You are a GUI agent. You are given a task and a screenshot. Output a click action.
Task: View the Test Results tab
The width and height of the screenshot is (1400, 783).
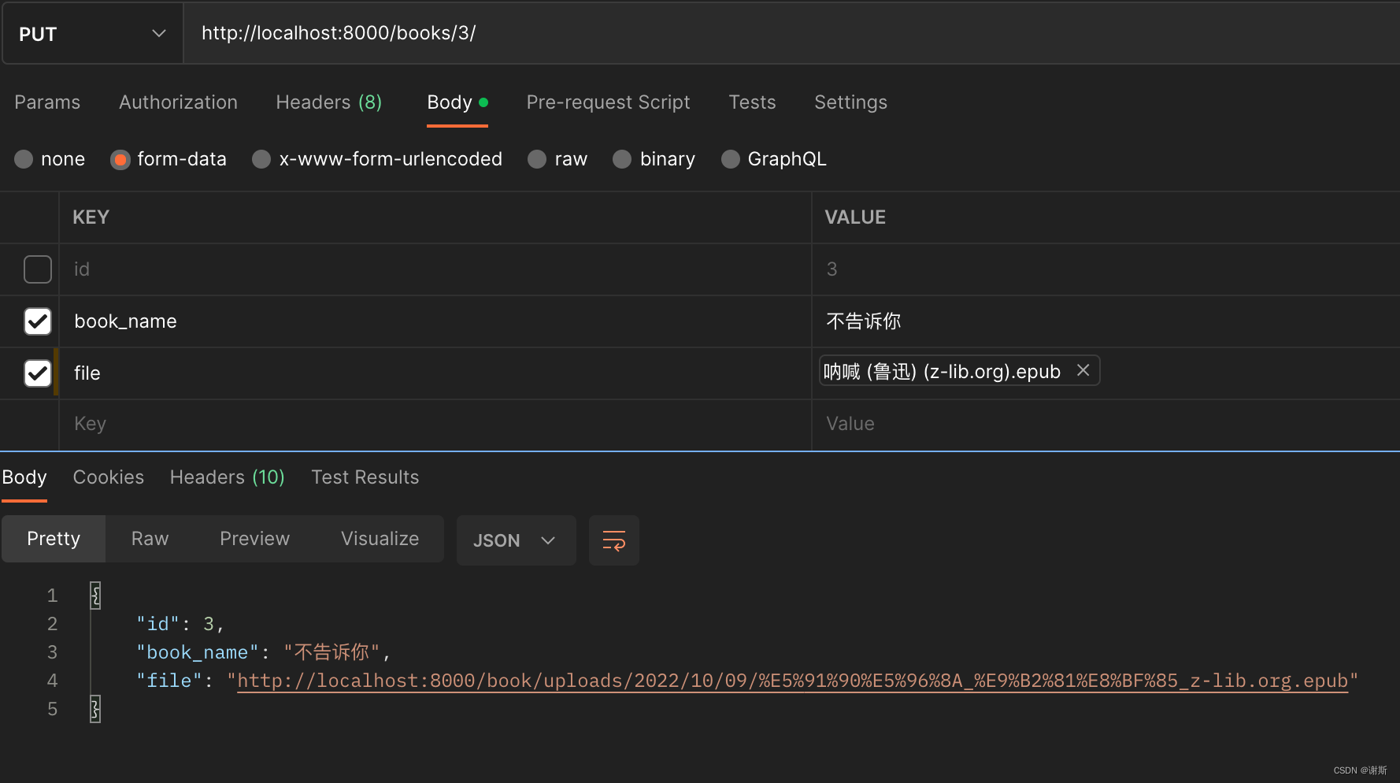tap(365, 477)
